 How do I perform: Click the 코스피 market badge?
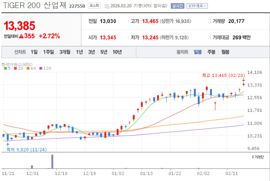(x=93, y=6)
